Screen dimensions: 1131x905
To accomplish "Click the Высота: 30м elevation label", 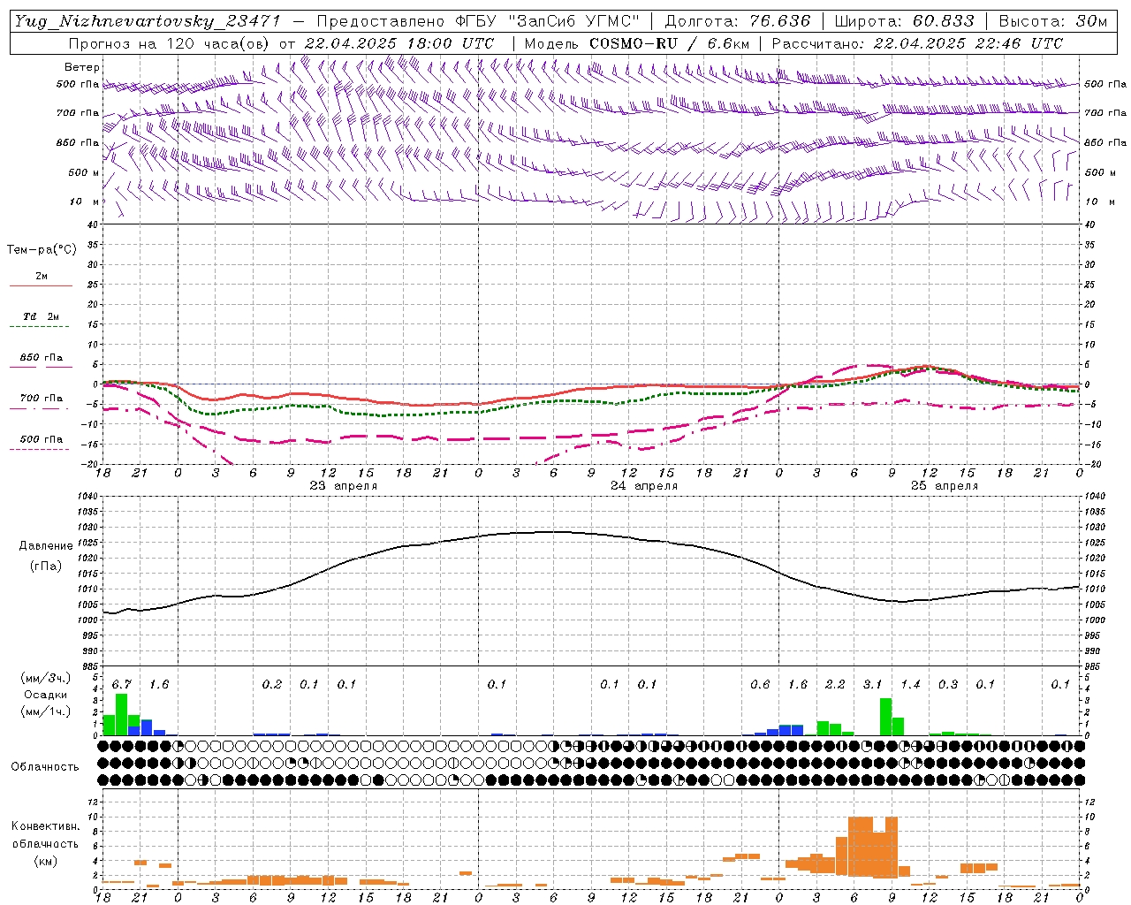I will pos(1052,21).
